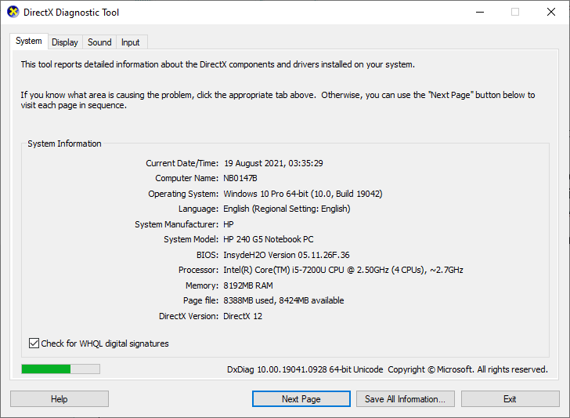Click the System Information group label
The width and height of the screenshot is (570, 418).
pyautogui.click(x=64, y=144)
